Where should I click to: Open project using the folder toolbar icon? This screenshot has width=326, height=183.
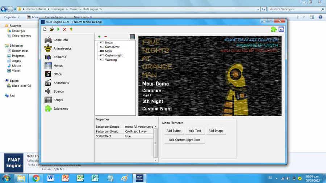point(51,29)
